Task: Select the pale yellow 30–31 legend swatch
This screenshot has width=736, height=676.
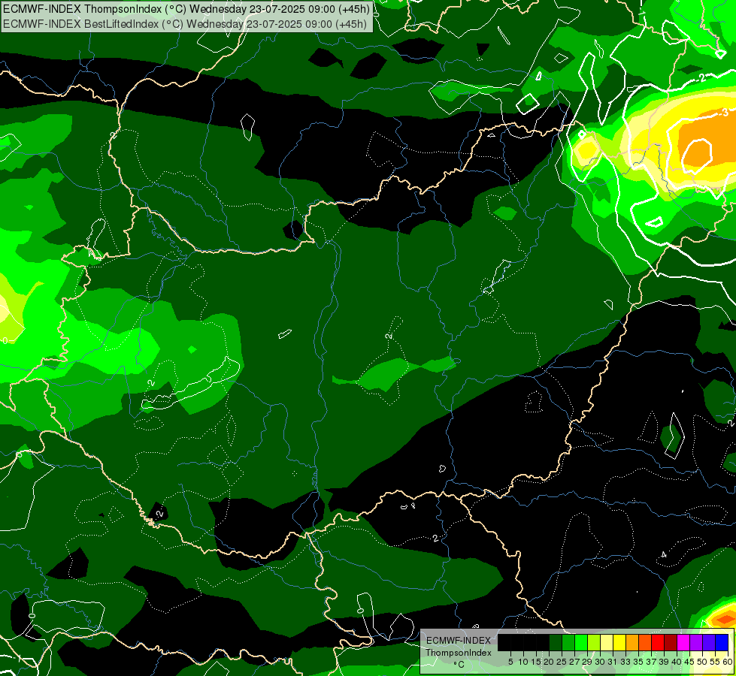Action: point(607,642)
